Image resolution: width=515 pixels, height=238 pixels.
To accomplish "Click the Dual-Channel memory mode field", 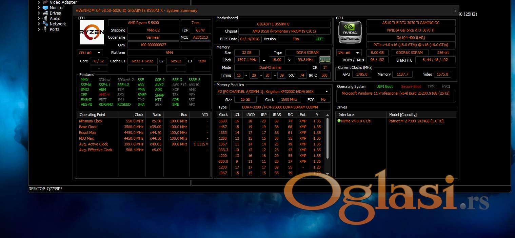I will [270, 67].
